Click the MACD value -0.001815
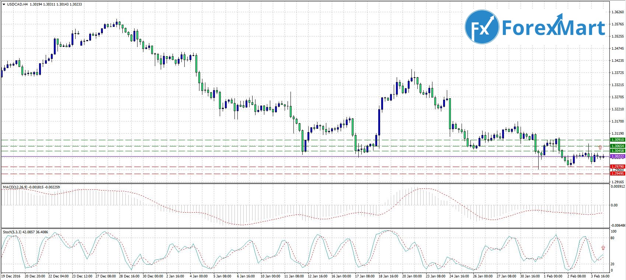The height and width of the screenshot is (280, 626). click(37, 187)
